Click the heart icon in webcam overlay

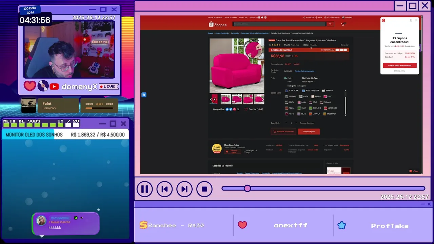[29, 86]
